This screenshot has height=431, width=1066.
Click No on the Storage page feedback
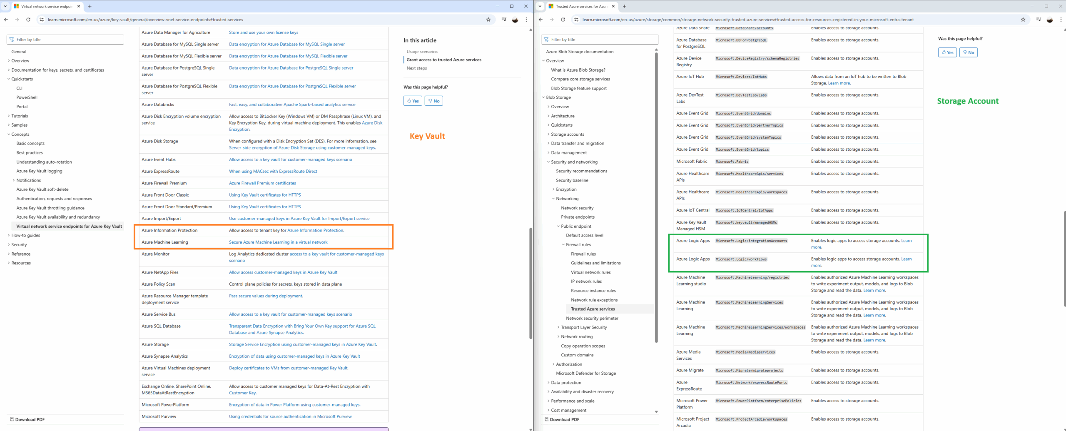click(x=968, y=52)
